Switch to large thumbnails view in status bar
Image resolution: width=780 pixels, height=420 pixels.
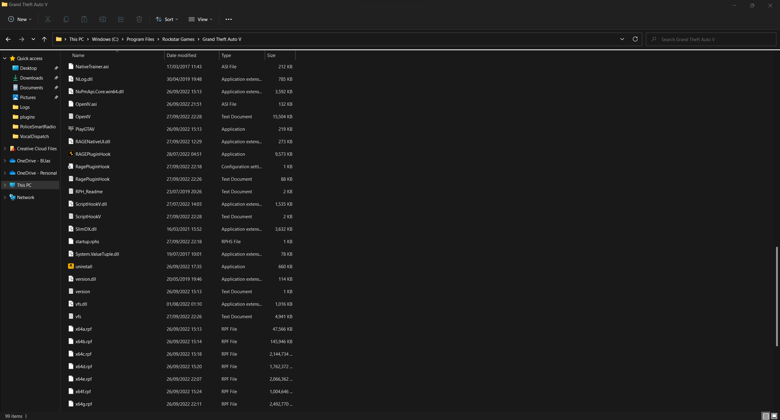(774, 416)
